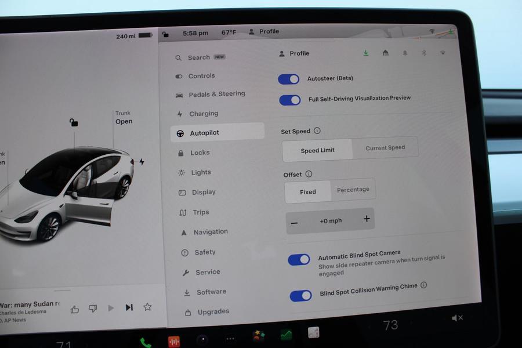Open notifications bell icon
The image size is (522, 348).
[405, 53]
